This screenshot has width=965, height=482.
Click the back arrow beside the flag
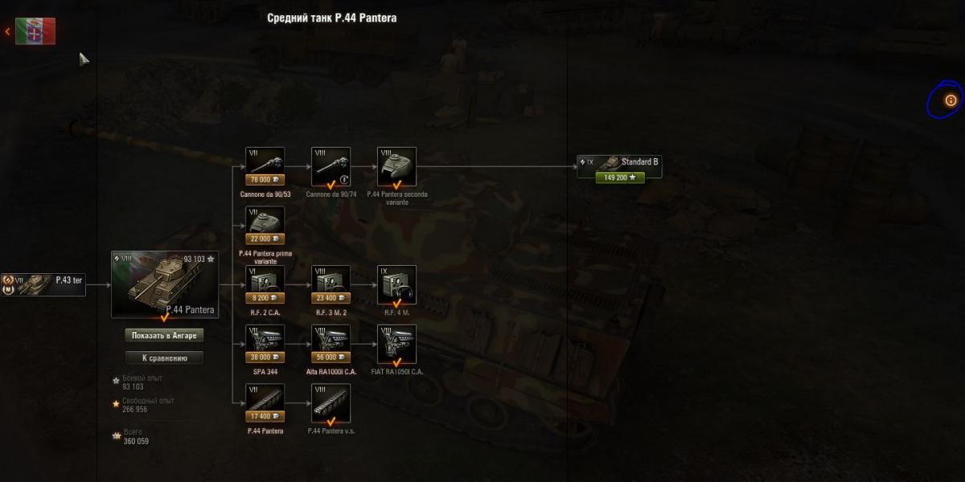pyautogui.click(x=7, y=31)
